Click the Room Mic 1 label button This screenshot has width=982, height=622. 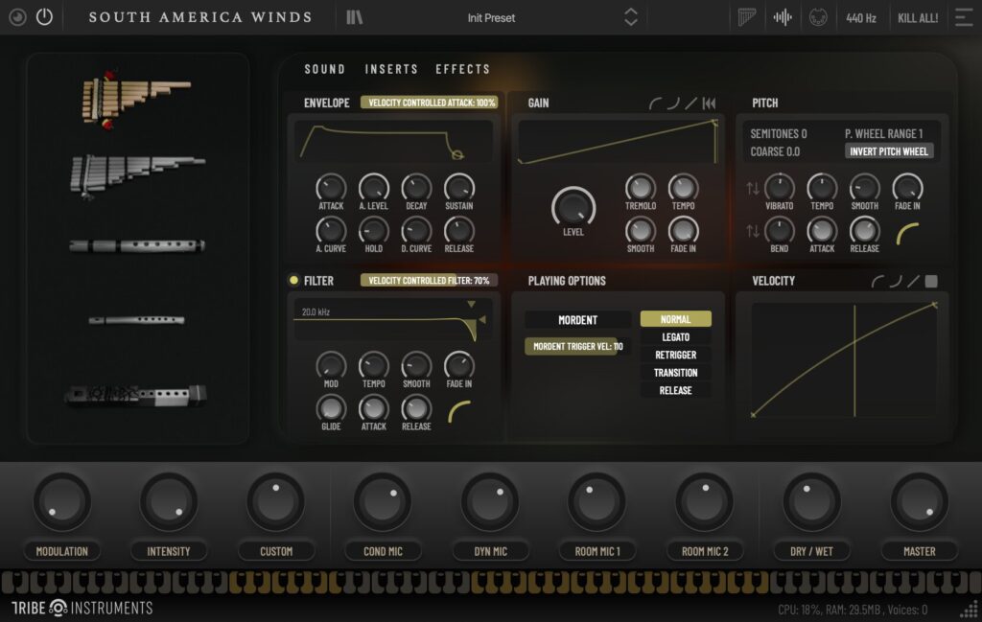click(x=597, y=551)
